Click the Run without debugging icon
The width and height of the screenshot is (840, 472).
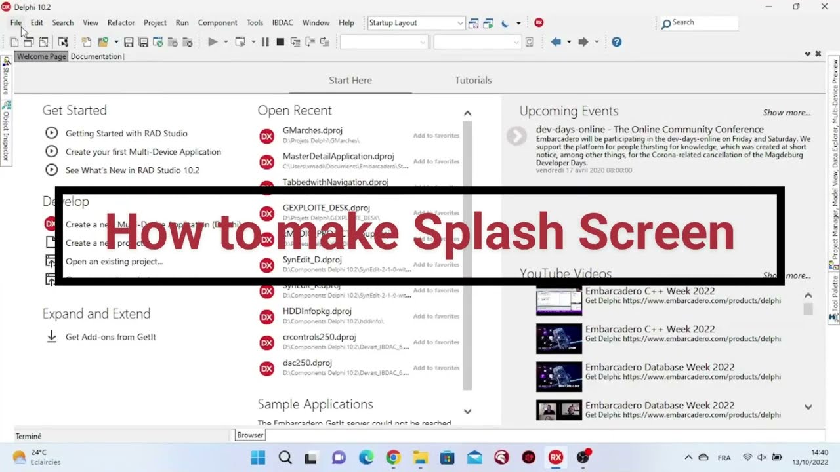coord(240,42)
